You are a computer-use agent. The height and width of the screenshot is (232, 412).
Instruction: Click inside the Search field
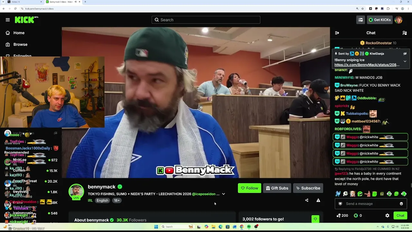coord(206,20)
